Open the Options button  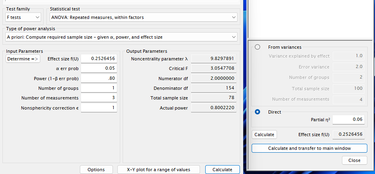pyautogui.click(x=96, y=170)
